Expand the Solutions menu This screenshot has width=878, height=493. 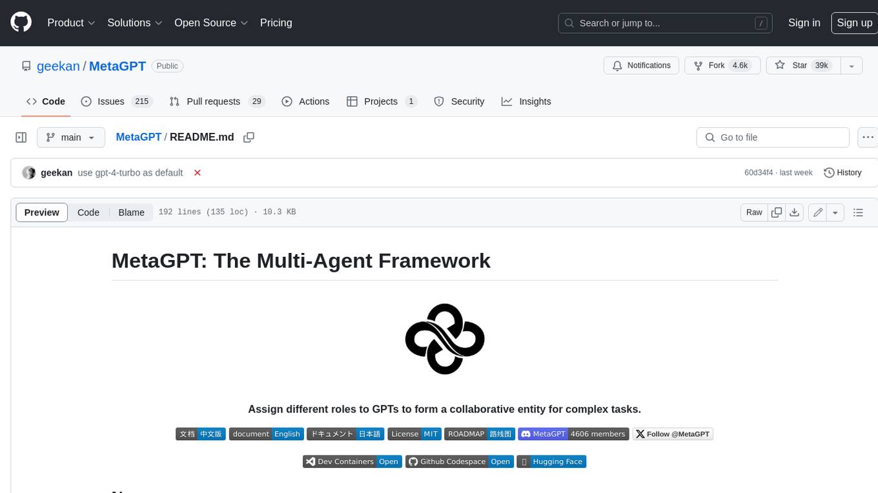(x=135, y=23)
